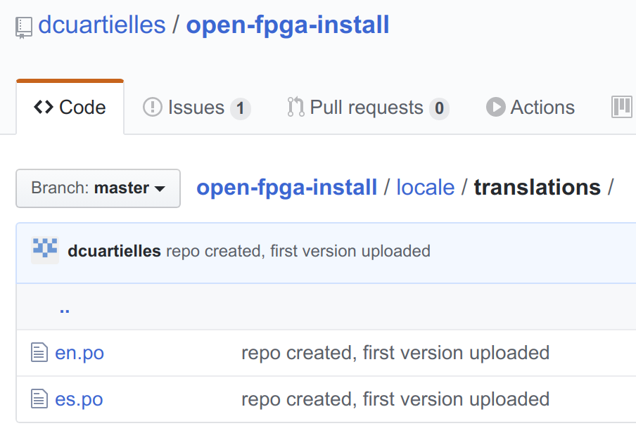Viewport: 636px width, 433px height.
Task: Click the Actions play icon
Action: point(496,107)
